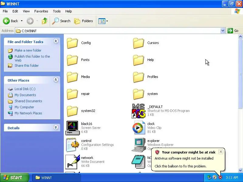Collapse the File and Folder Tasks panel

click(56, 41)
